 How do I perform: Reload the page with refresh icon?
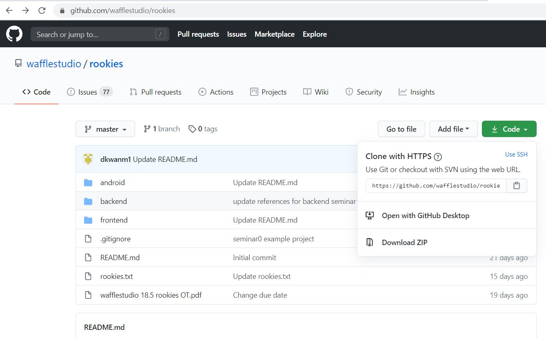pyautogui.click(x=42, y=11)
